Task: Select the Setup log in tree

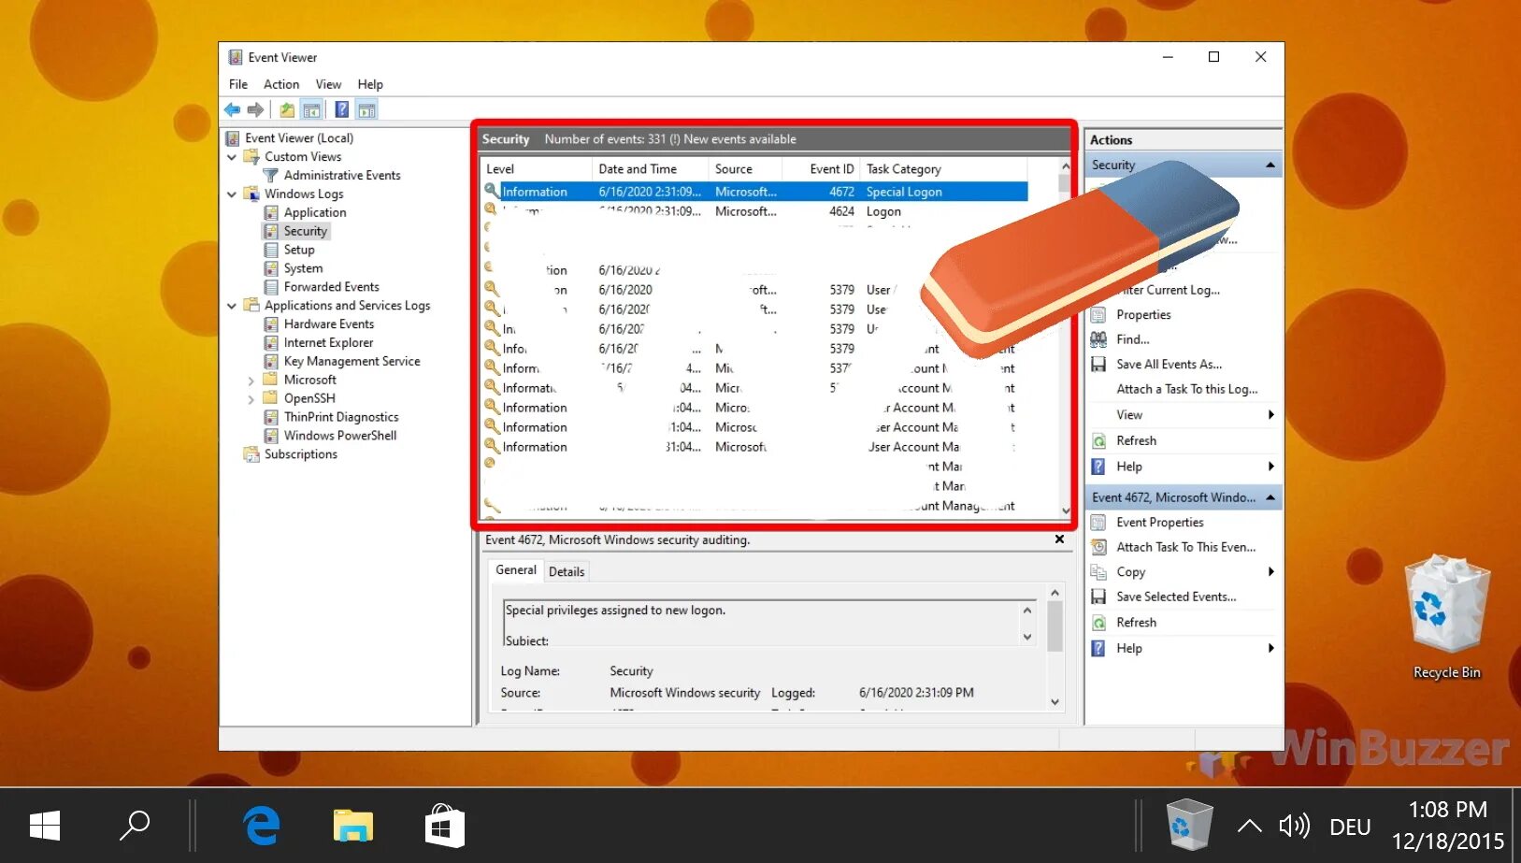Action: tap(299, 251)
